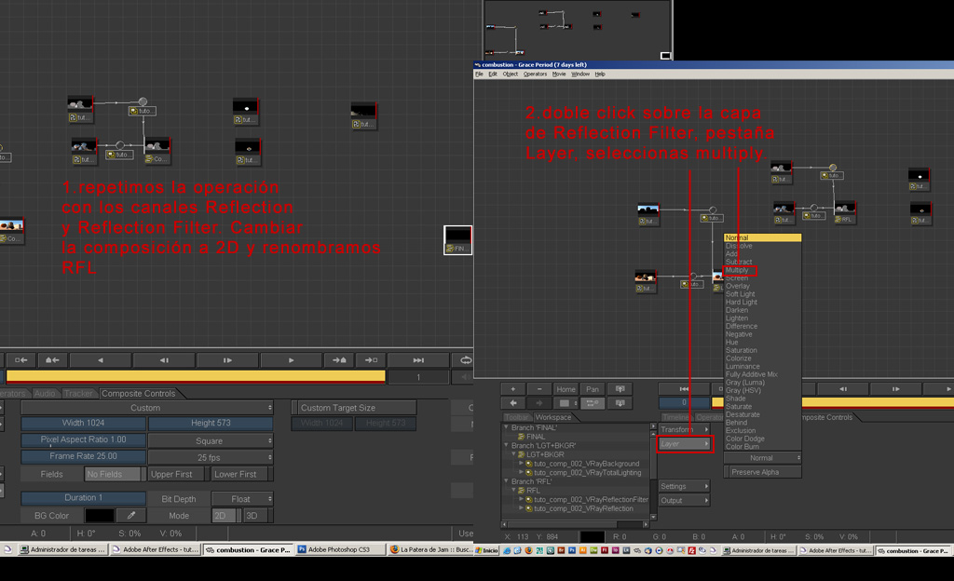Click the BG Color black swatch
Viewport: 954px width, 581px height.
point(100,516)
